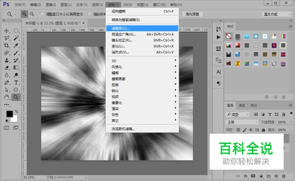Open the 填充 100% dropdown arrow
295x181 pixels.
point(291,130)
